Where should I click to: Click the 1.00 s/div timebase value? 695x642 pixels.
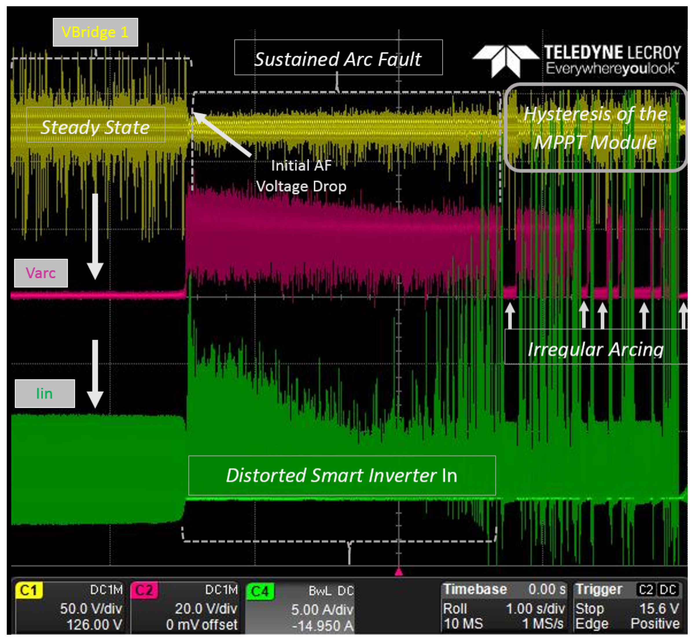coord(535,609)
